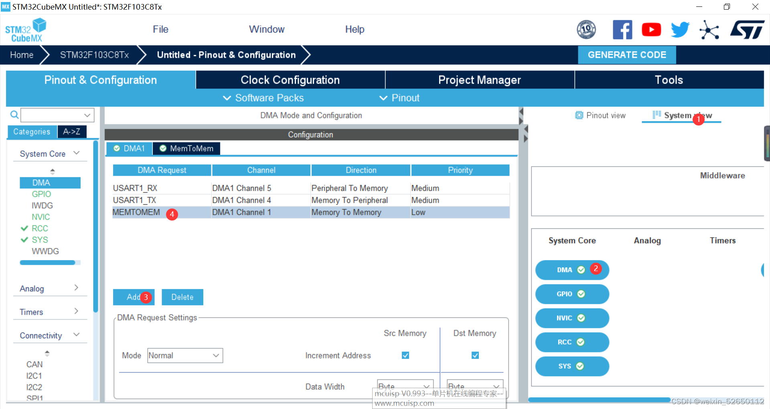Collapse panel using top splitter arrows
The height and width of the screenshot is (409, 770).
click(x=521, y=116)
